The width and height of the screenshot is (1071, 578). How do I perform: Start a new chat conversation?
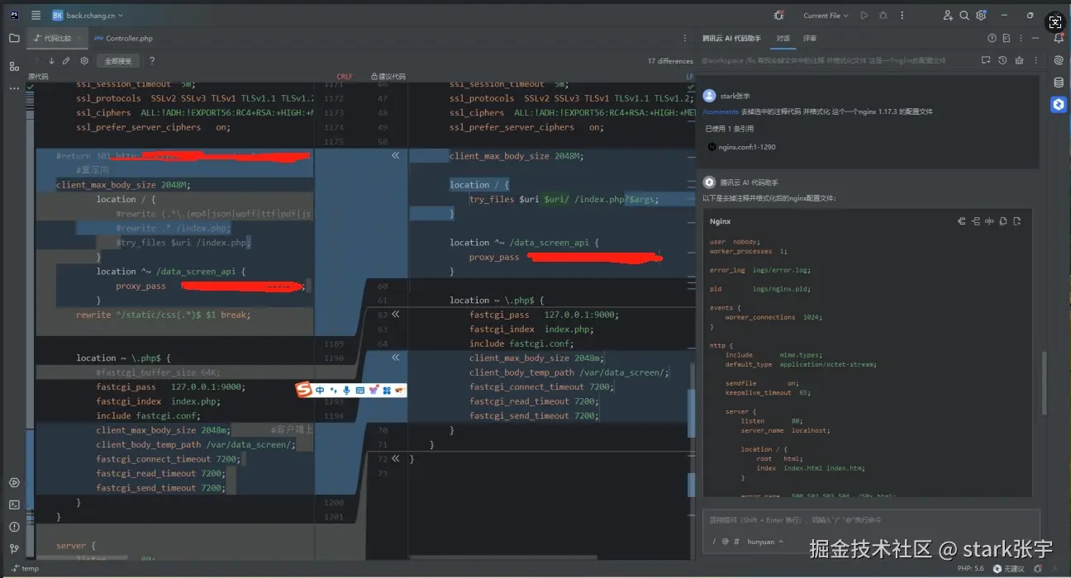pos(986,60)
